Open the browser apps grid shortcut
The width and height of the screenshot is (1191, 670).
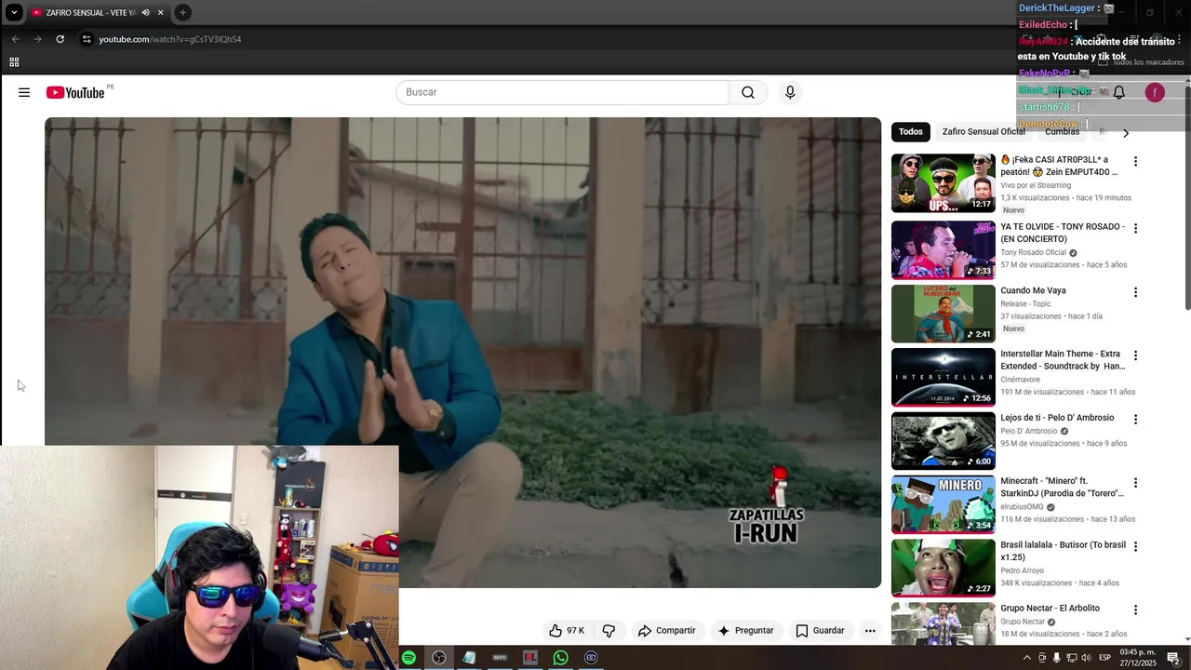pyautogui.click(x=14, y=62)
